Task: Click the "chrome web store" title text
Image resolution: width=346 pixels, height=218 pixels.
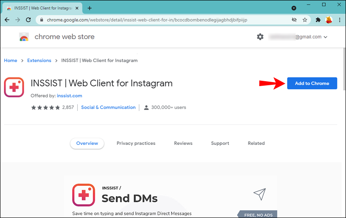Action: pos(64,36)
